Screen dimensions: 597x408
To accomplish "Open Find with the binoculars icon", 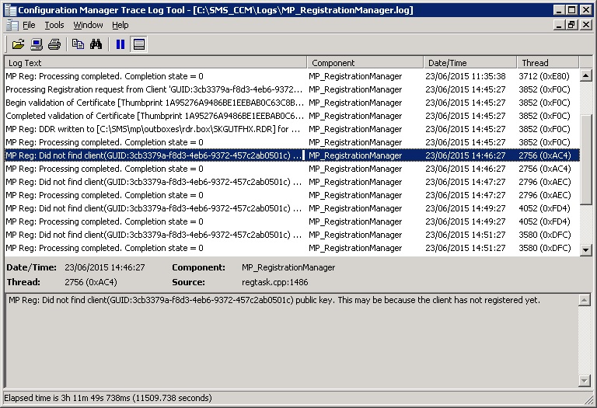I will click(96, 44).
